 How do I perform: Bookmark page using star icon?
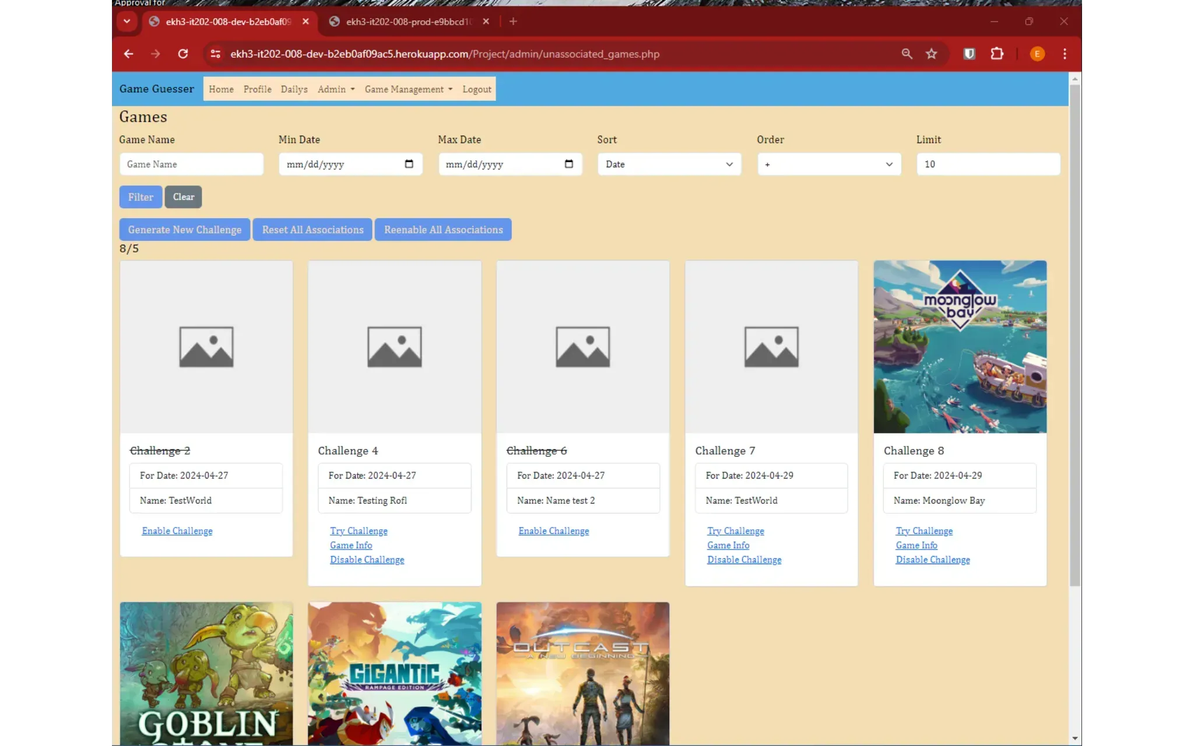(x=931, y=54)
